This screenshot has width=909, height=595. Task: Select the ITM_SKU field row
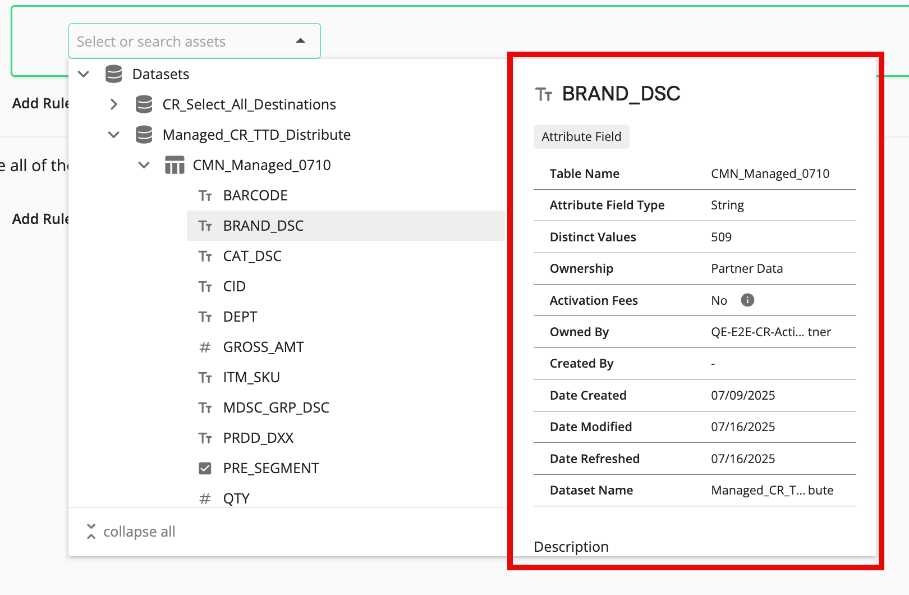pos(346,377)
